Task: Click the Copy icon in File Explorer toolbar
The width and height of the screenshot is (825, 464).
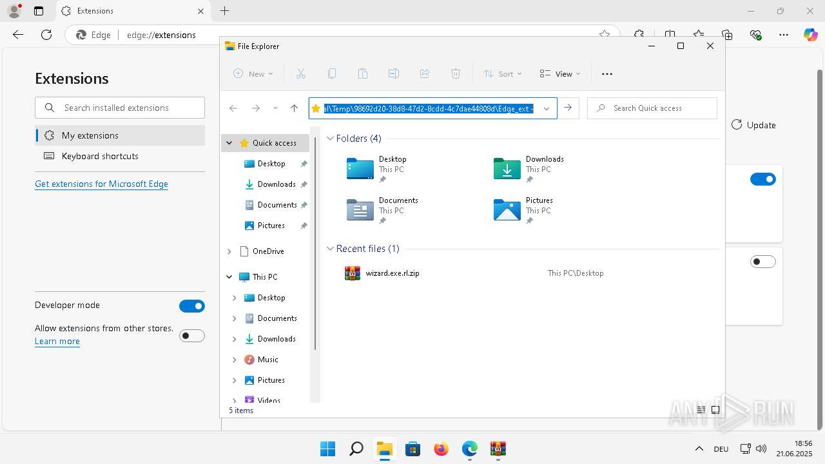Action: tap(332, 73)
